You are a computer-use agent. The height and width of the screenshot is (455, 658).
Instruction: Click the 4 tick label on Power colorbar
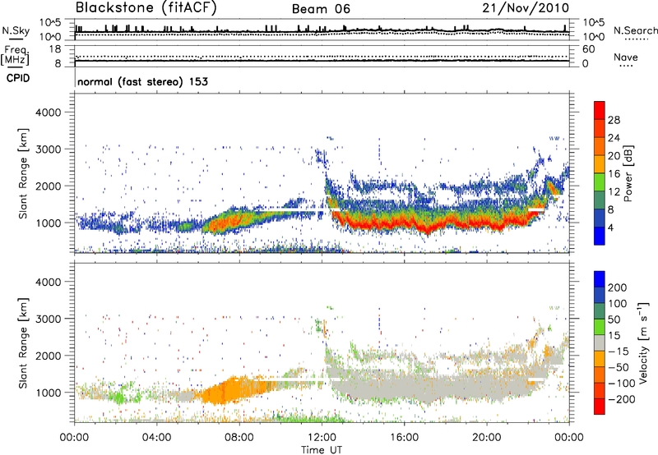pyautogui.click(x=611, y=227)
